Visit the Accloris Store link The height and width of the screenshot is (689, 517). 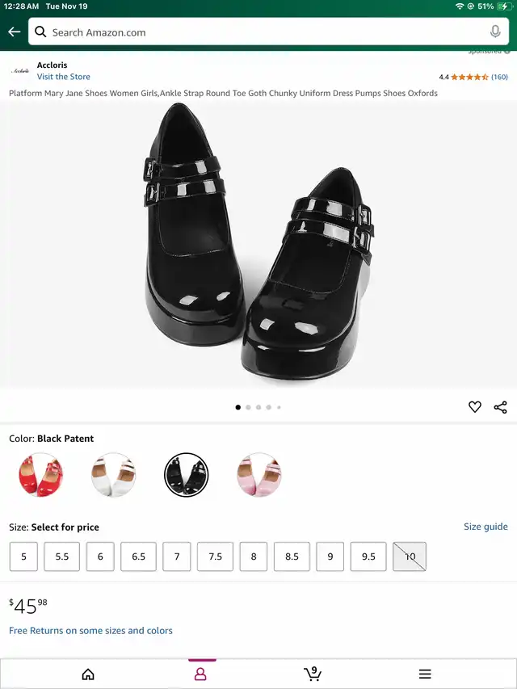click(64, 77)
